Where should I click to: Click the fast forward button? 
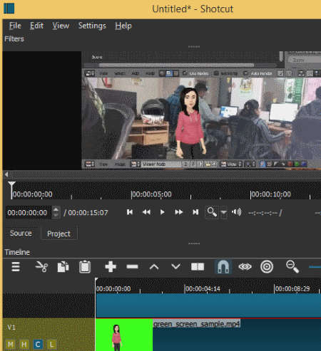(178, 212)
